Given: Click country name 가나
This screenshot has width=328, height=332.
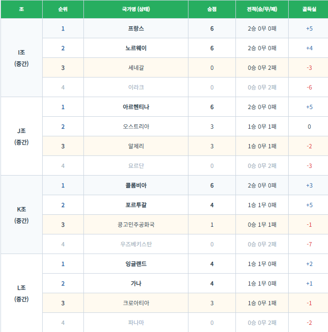Looking at the screenshot, I should [136, 284].
